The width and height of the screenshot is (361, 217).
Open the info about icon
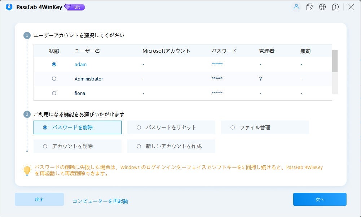coord(335,7)
